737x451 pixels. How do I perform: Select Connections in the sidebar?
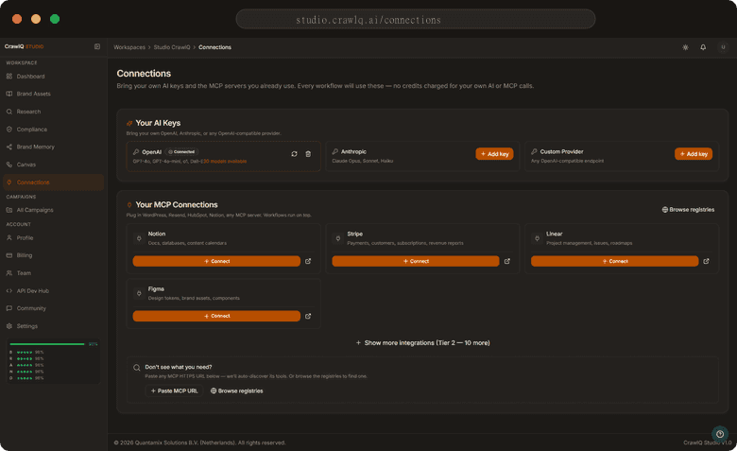point(54,182)
